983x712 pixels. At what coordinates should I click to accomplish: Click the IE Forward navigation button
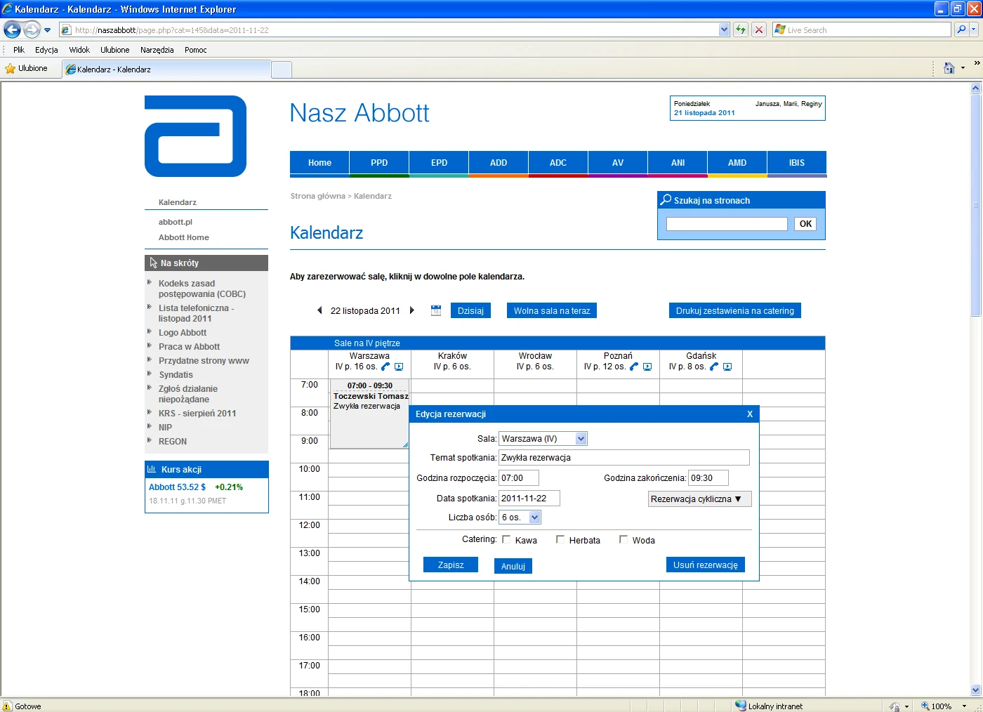[x=32, y=29]
